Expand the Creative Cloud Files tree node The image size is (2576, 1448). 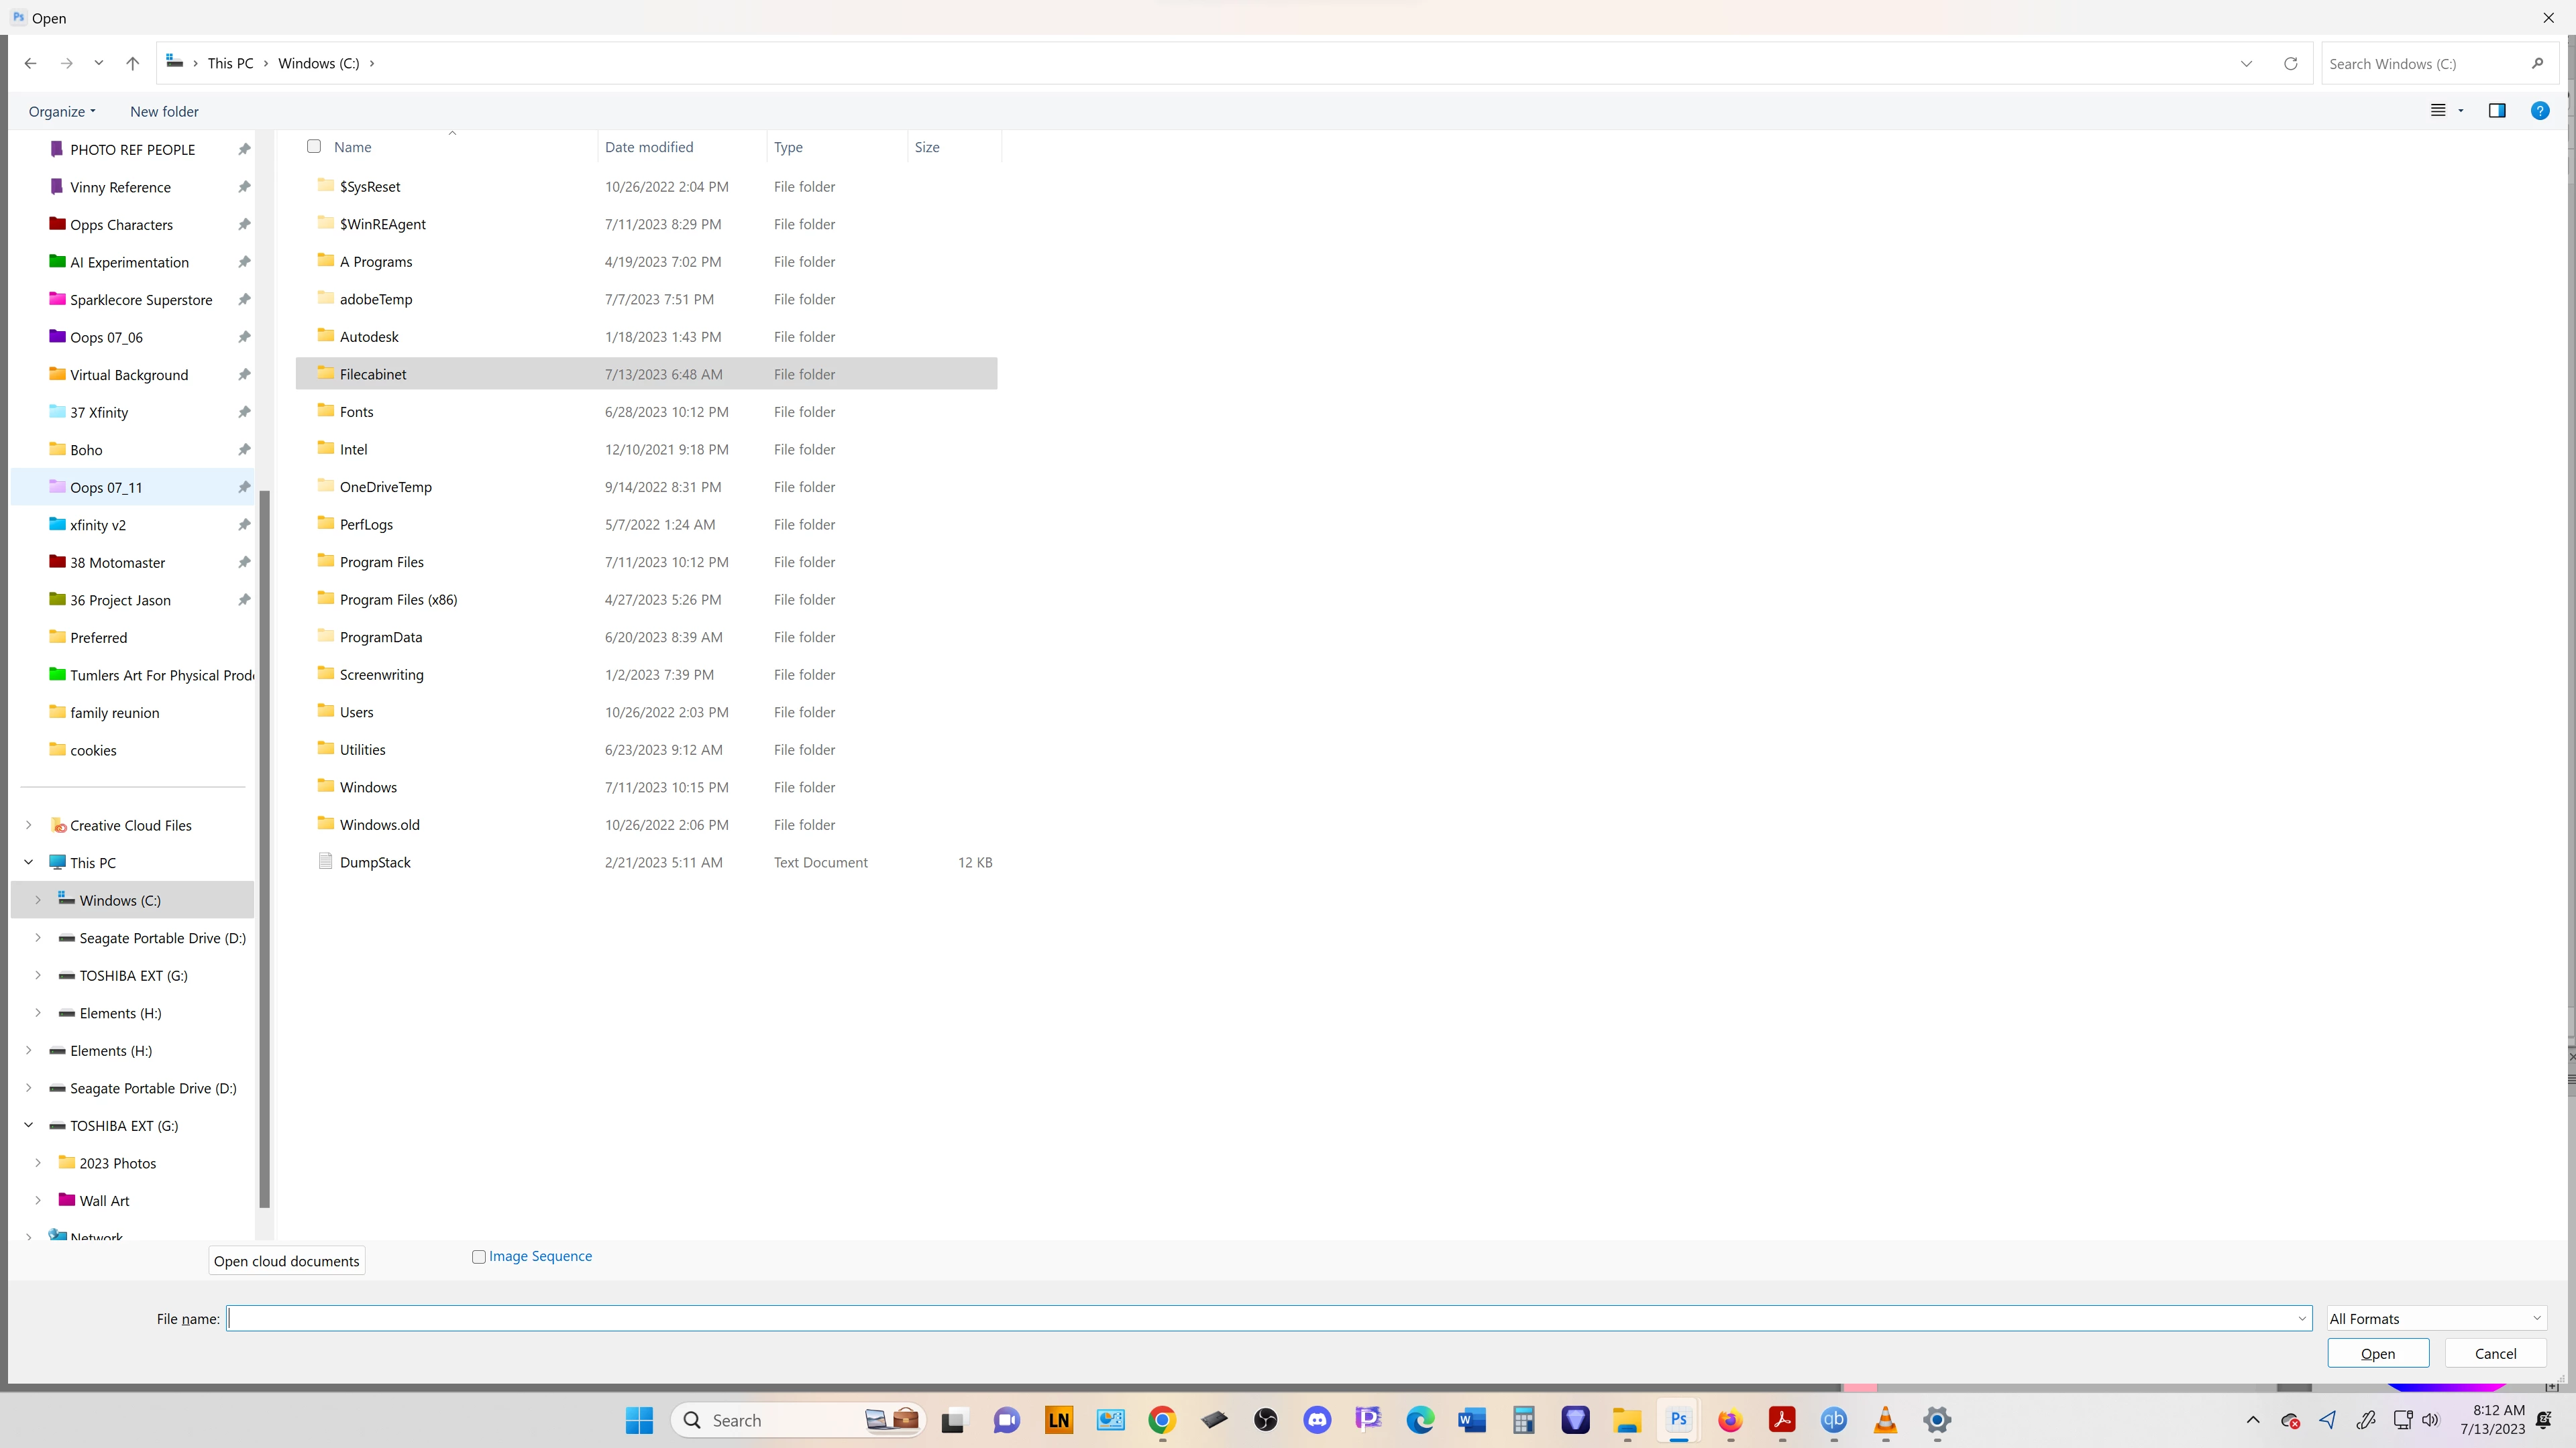[28, 825]
